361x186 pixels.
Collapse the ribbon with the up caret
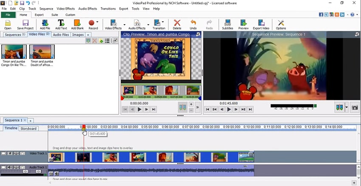tap(348, 14)
